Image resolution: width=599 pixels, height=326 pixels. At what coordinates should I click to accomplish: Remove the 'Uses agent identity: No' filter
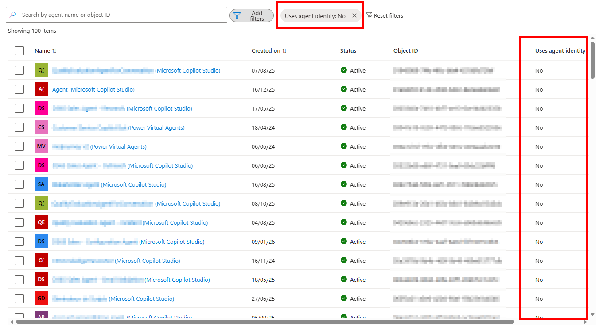354,16
